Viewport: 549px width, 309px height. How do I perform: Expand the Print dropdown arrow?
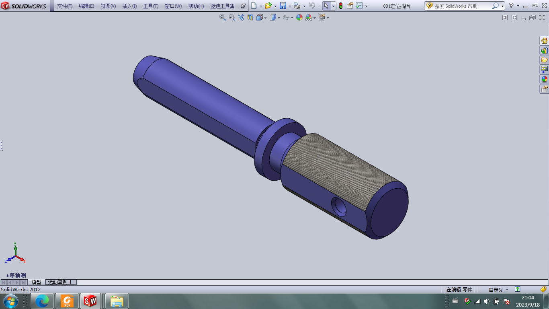point(304,6)
